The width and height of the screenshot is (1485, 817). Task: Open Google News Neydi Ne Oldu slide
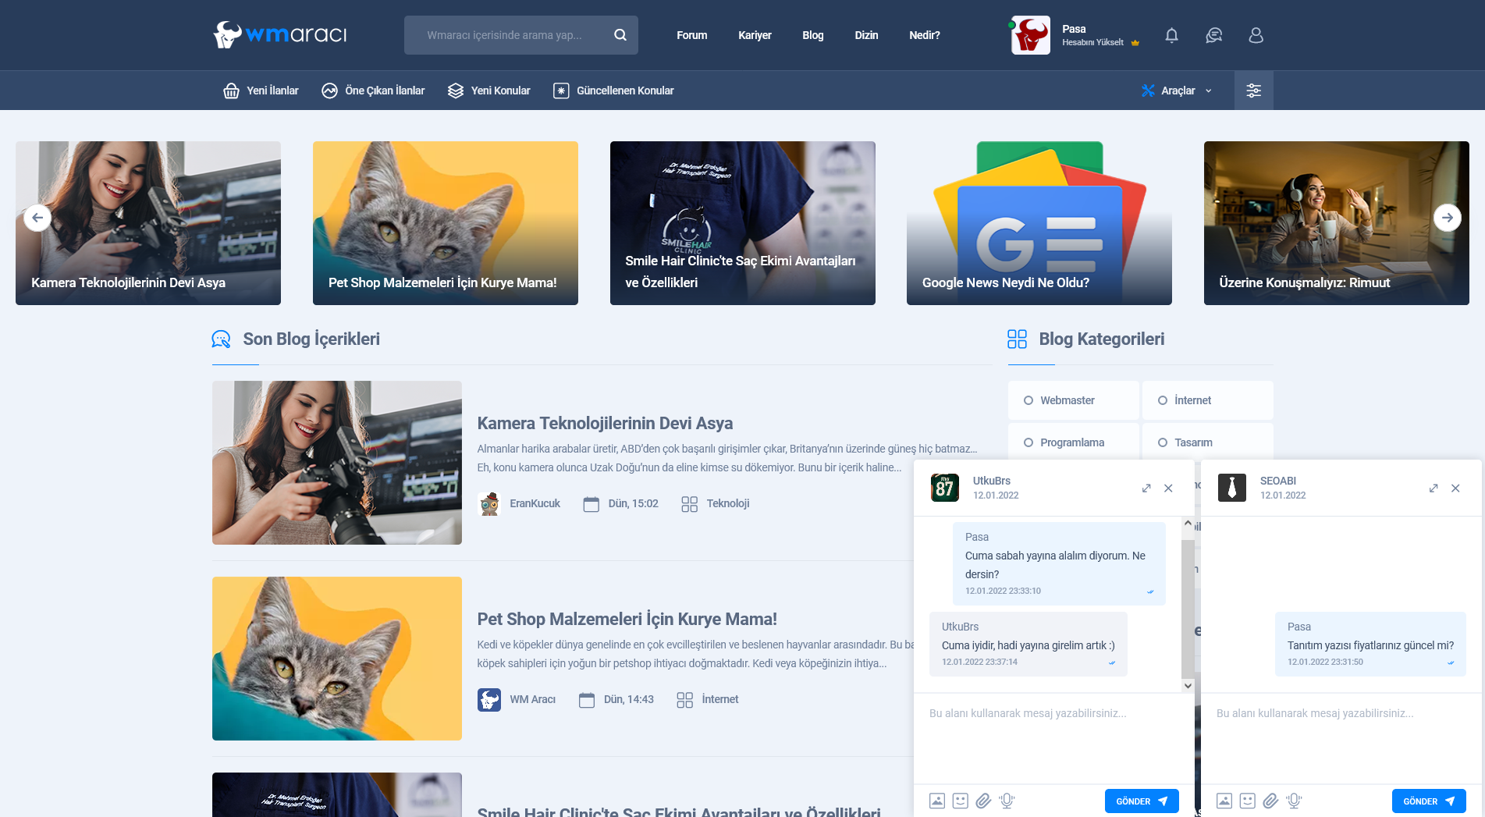click(x=1039, y=223)
